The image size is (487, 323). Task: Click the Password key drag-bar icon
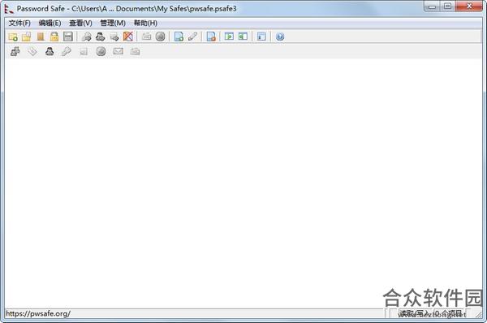pos(67,51)
